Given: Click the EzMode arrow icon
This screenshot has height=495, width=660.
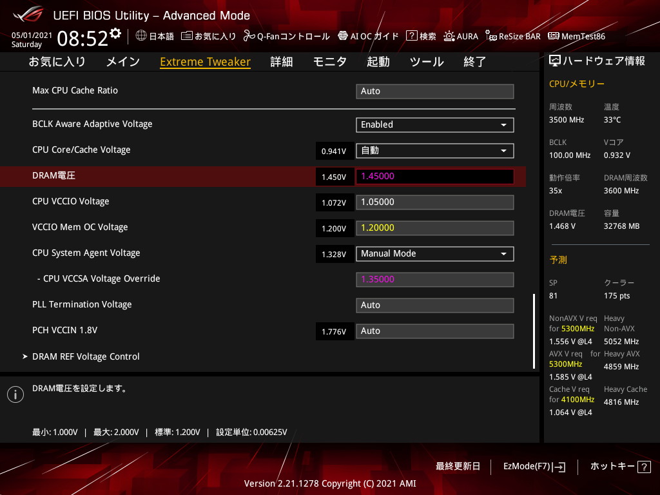Looking at the screenshot, I should pos(559,467).
